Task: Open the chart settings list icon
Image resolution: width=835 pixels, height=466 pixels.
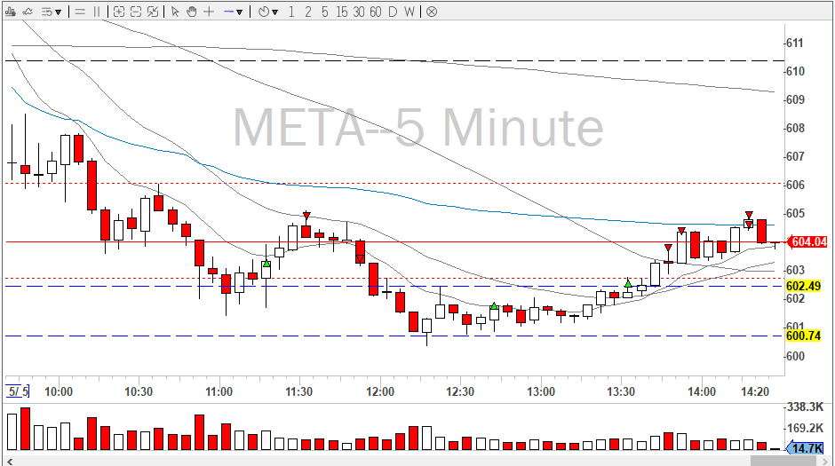Action: pyautogui.click(x=47, y=12)
